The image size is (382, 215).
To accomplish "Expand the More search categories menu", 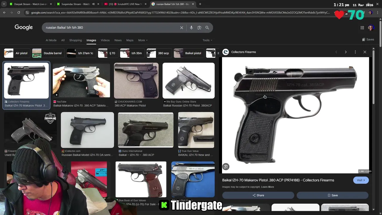I will coord(143,40).
